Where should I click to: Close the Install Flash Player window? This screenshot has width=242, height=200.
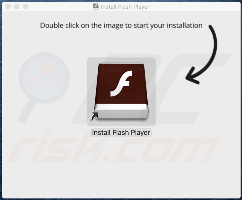[x=8, y=7]
